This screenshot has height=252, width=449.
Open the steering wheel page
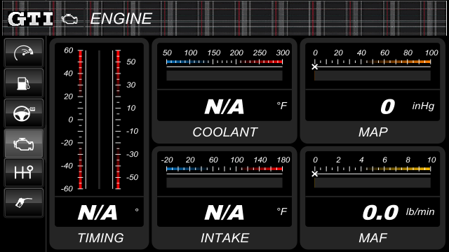24,113
